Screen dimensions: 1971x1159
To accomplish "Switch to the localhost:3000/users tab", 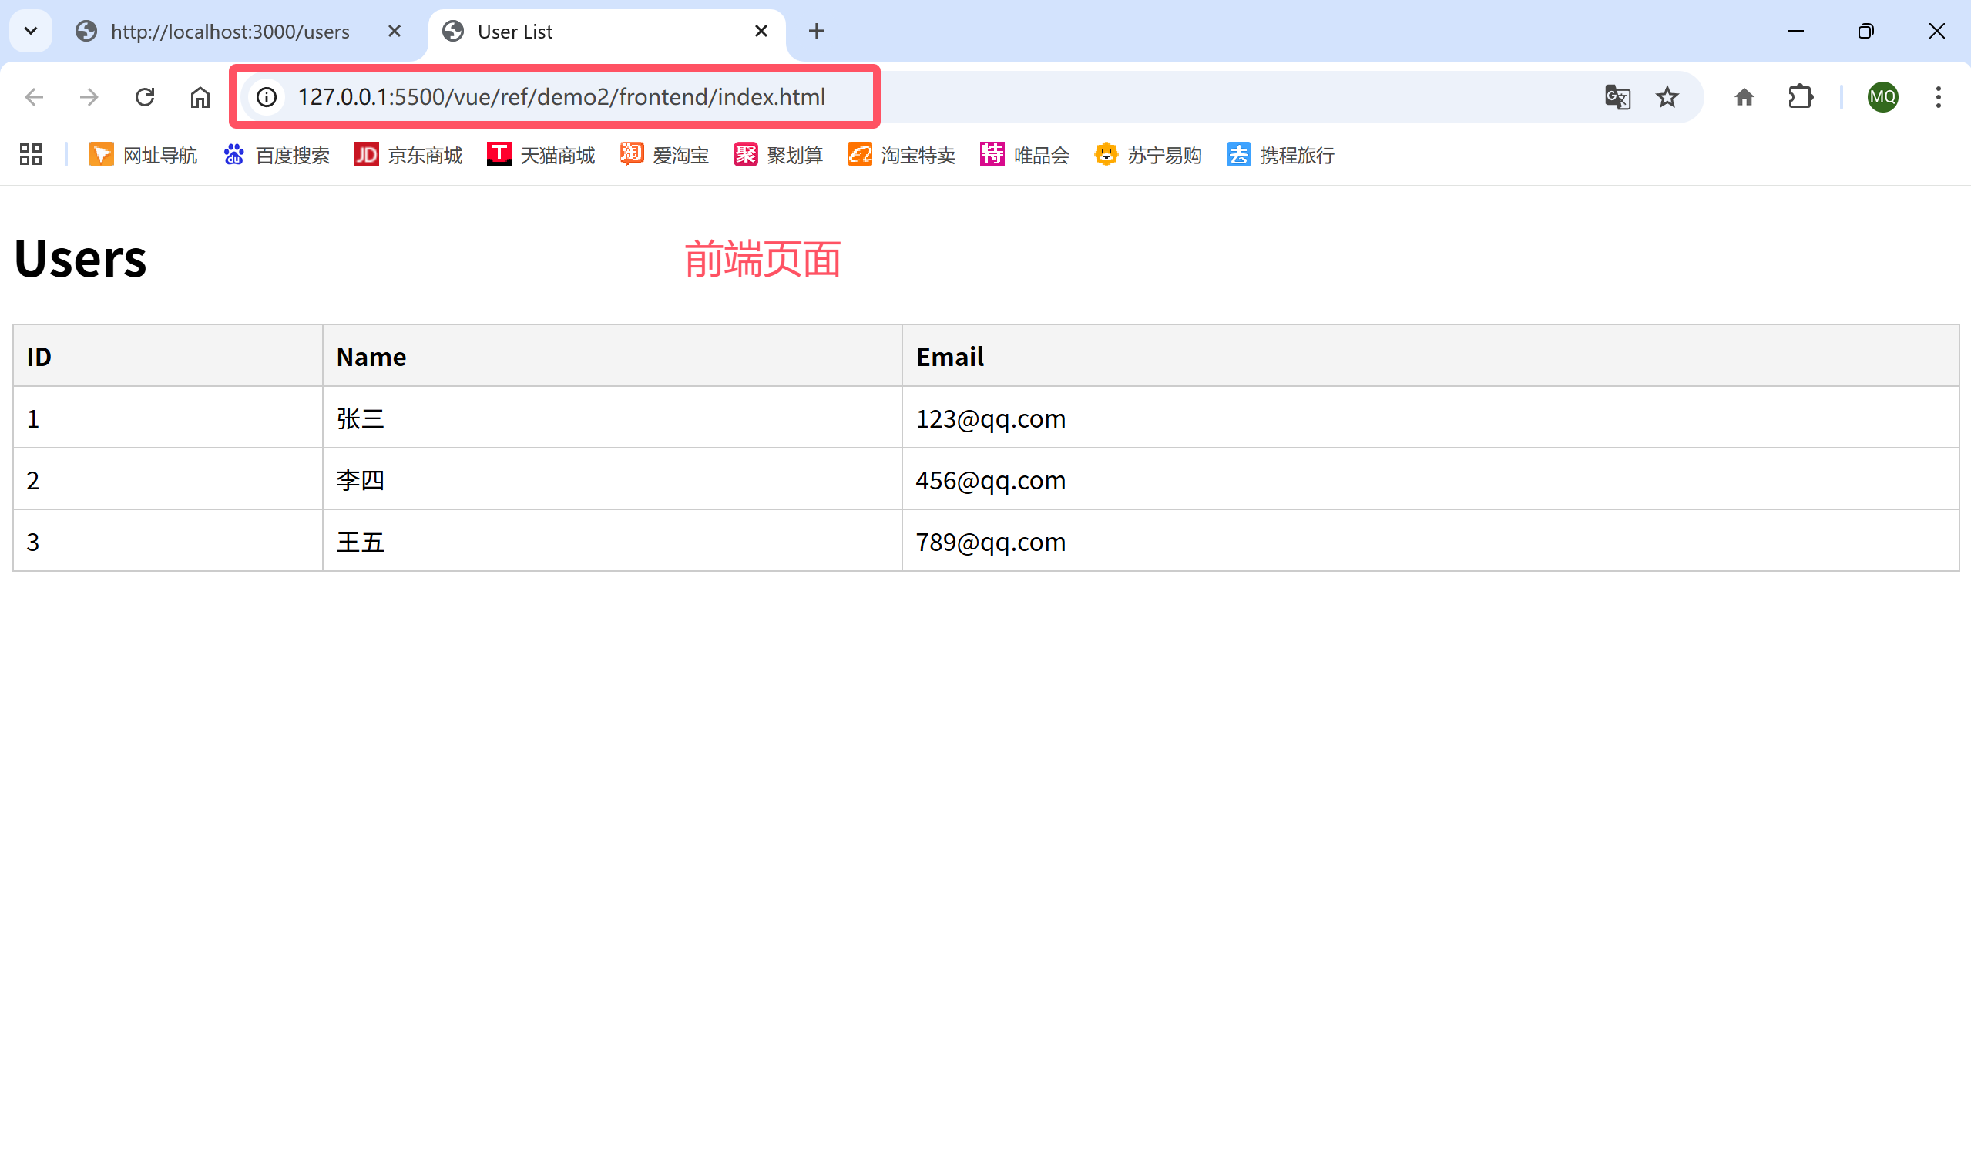I will [229, 32].
